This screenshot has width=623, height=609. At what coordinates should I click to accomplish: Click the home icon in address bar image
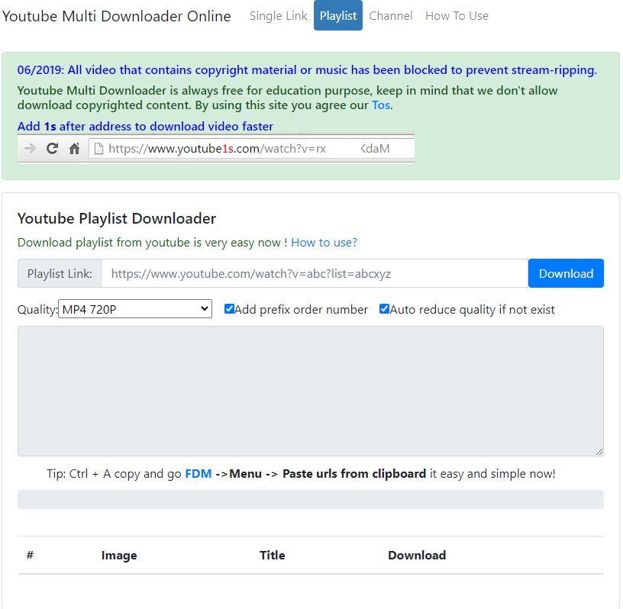[74, 149]
